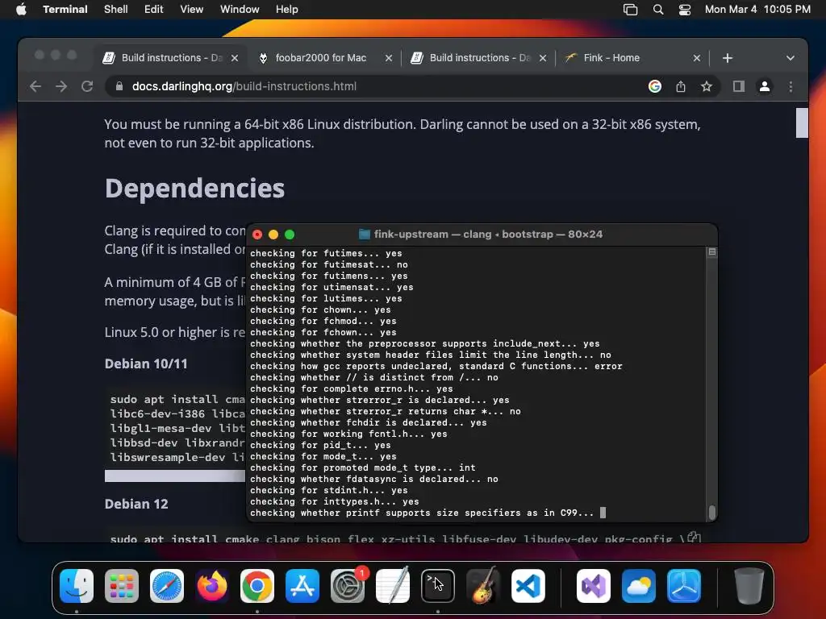Screen dimensions: 826x619
Task: Open the Window menu
Action: click(240, 10)
